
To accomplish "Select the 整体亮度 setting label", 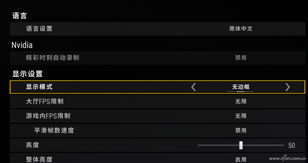I will point(39,159).
